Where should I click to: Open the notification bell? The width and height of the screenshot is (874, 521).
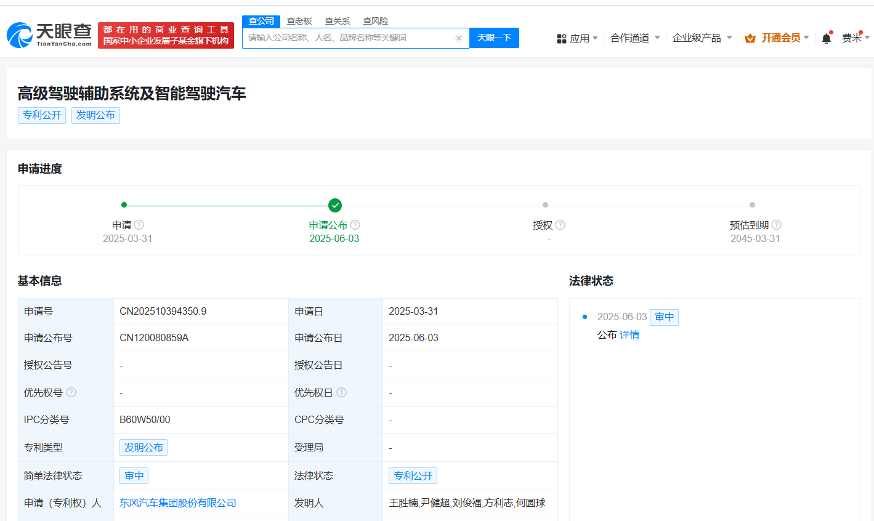826,38
